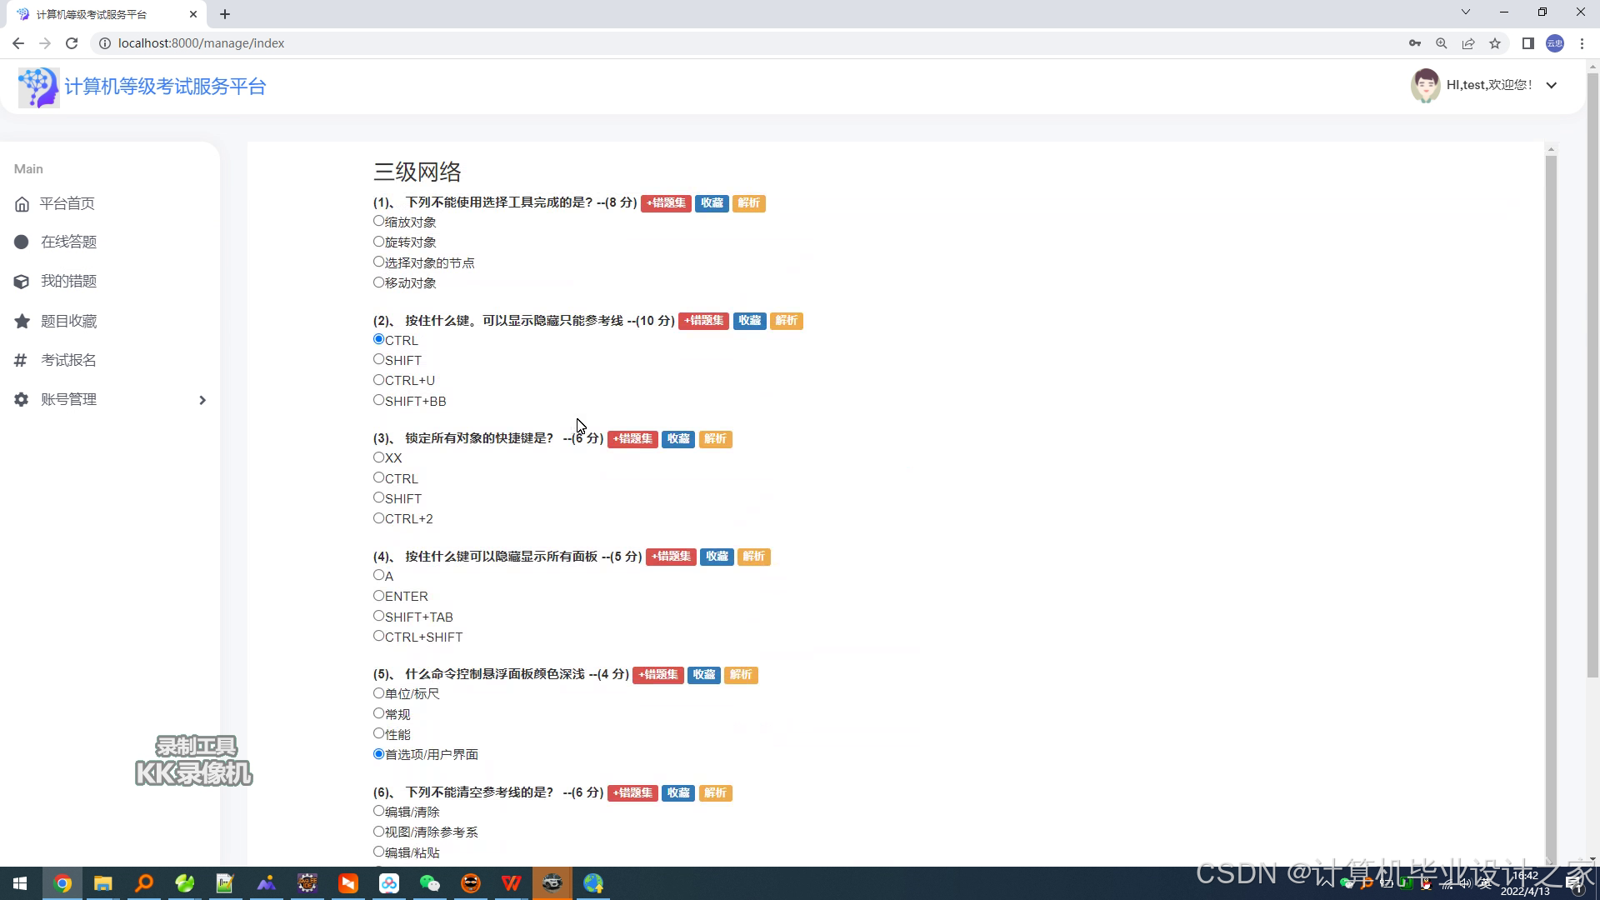Screen dimensions: 1600x900
Task: Open Chrome tab search dropdown arrow
Action: (x=1466, y=12)
